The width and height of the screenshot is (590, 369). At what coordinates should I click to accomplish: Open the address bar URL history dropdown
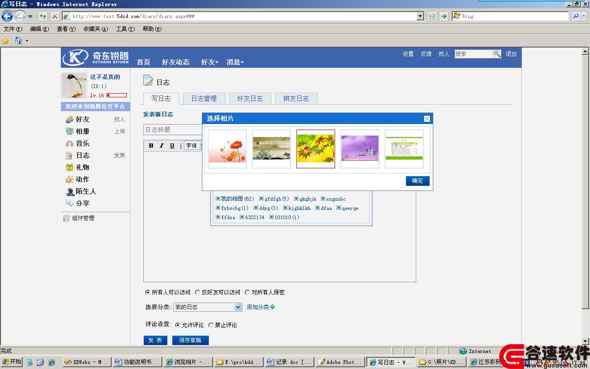tap(420, 16)
